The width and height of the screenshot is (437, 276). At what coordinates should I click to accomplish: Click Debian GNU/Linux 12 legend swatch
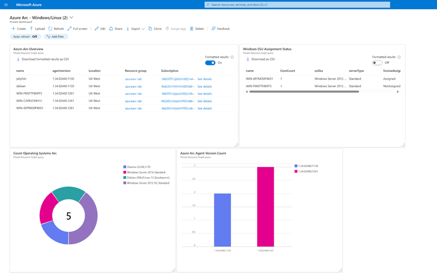pyautogui.click(x=125, y=177)
